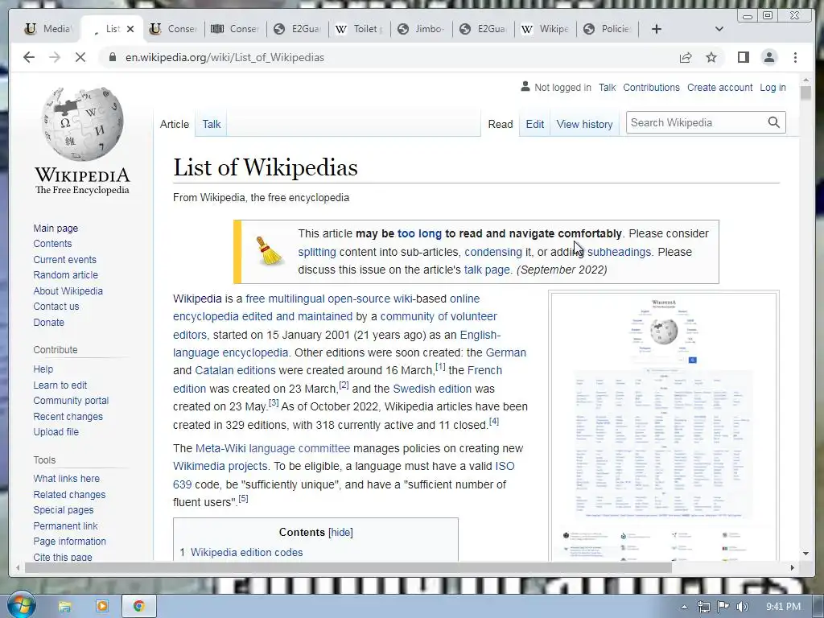Open the side panel icon
This screenshot has width=824, height=618.
pos(743,57)
